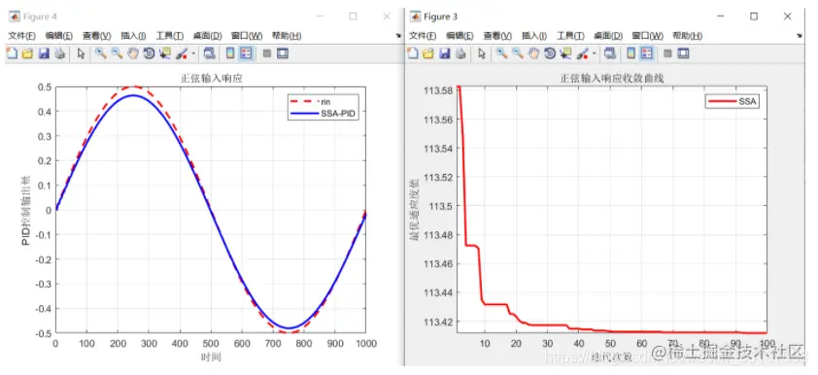Image resolution: width=818 pixels, height=375 pixels.
Task: Pick the Data Cursor tool in Figure 3
Action: click(566, 53)
